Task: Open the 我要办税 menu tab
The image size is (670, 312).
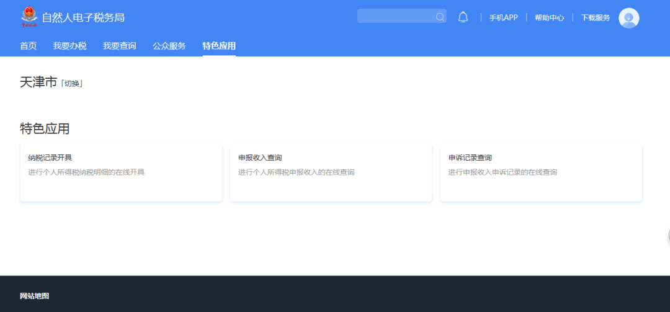Action: [69, 46]
